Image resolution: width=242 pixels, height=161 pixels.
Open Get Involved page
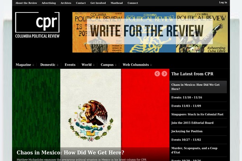98,3
